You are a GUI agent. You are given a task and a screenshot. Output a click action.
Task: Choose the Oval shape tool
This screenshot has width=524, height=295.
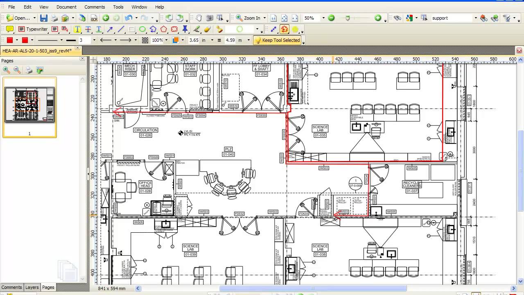(142, 29)
